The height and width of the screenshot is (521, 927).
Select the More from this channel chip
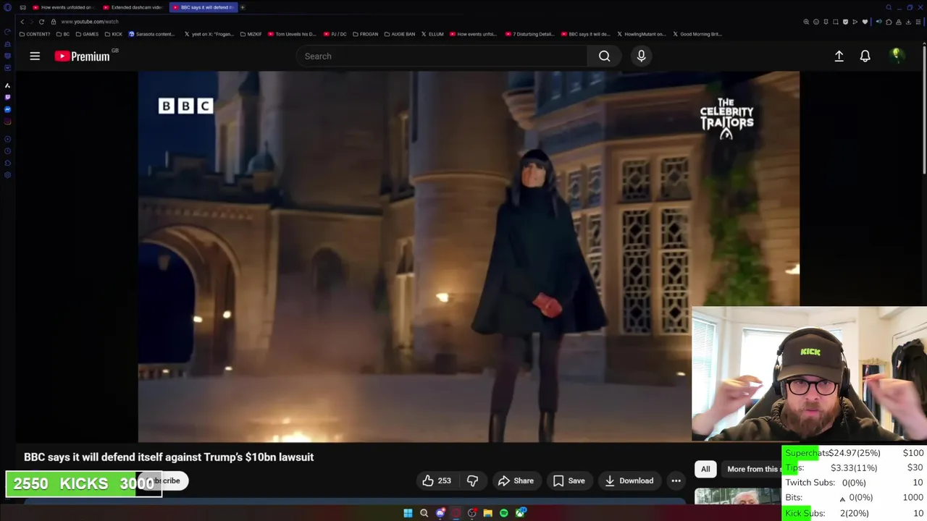(x=753, y=469)
